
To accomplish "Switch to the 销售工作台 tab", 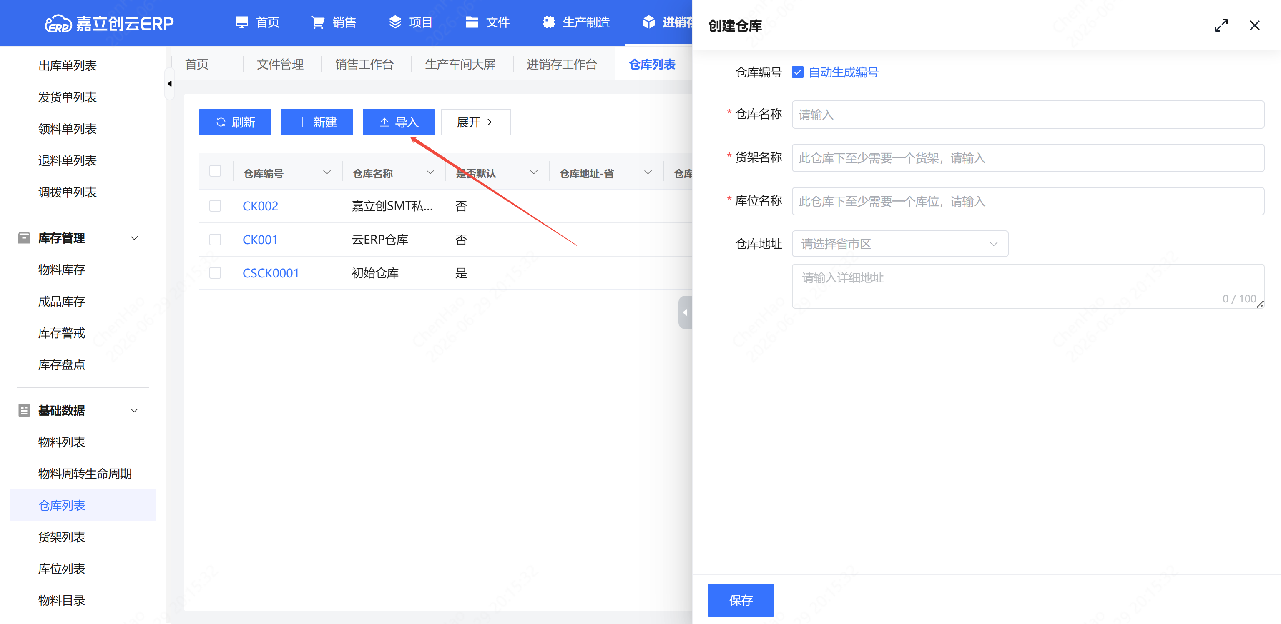I will [364, 65].
